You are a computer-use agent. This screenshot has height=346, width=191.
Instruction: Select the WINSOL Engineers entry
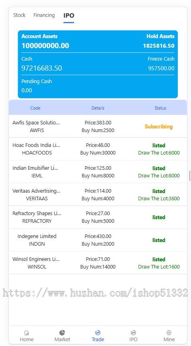98,263
